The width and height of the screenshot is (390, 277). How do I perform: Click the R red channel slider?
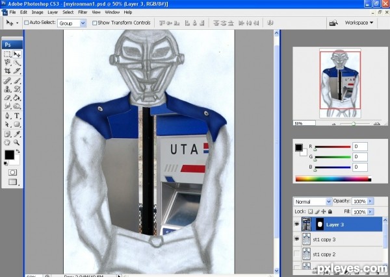[x=333, y=147]
